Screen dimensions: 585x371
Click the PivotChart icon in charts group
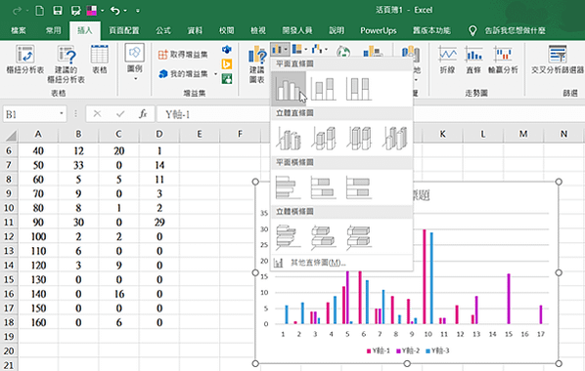[x=373, y=52]
